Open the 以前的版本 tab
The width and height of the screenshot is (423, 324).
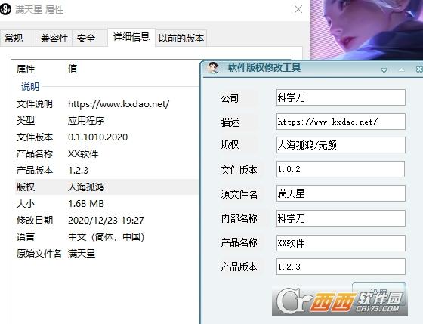pos(181,39)
